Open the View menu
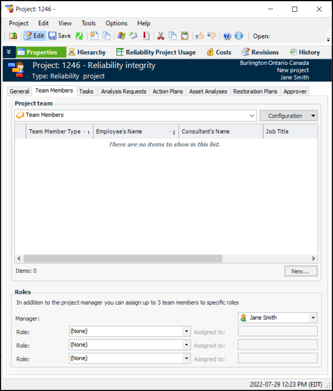The image size is (333, 391). 65,23
